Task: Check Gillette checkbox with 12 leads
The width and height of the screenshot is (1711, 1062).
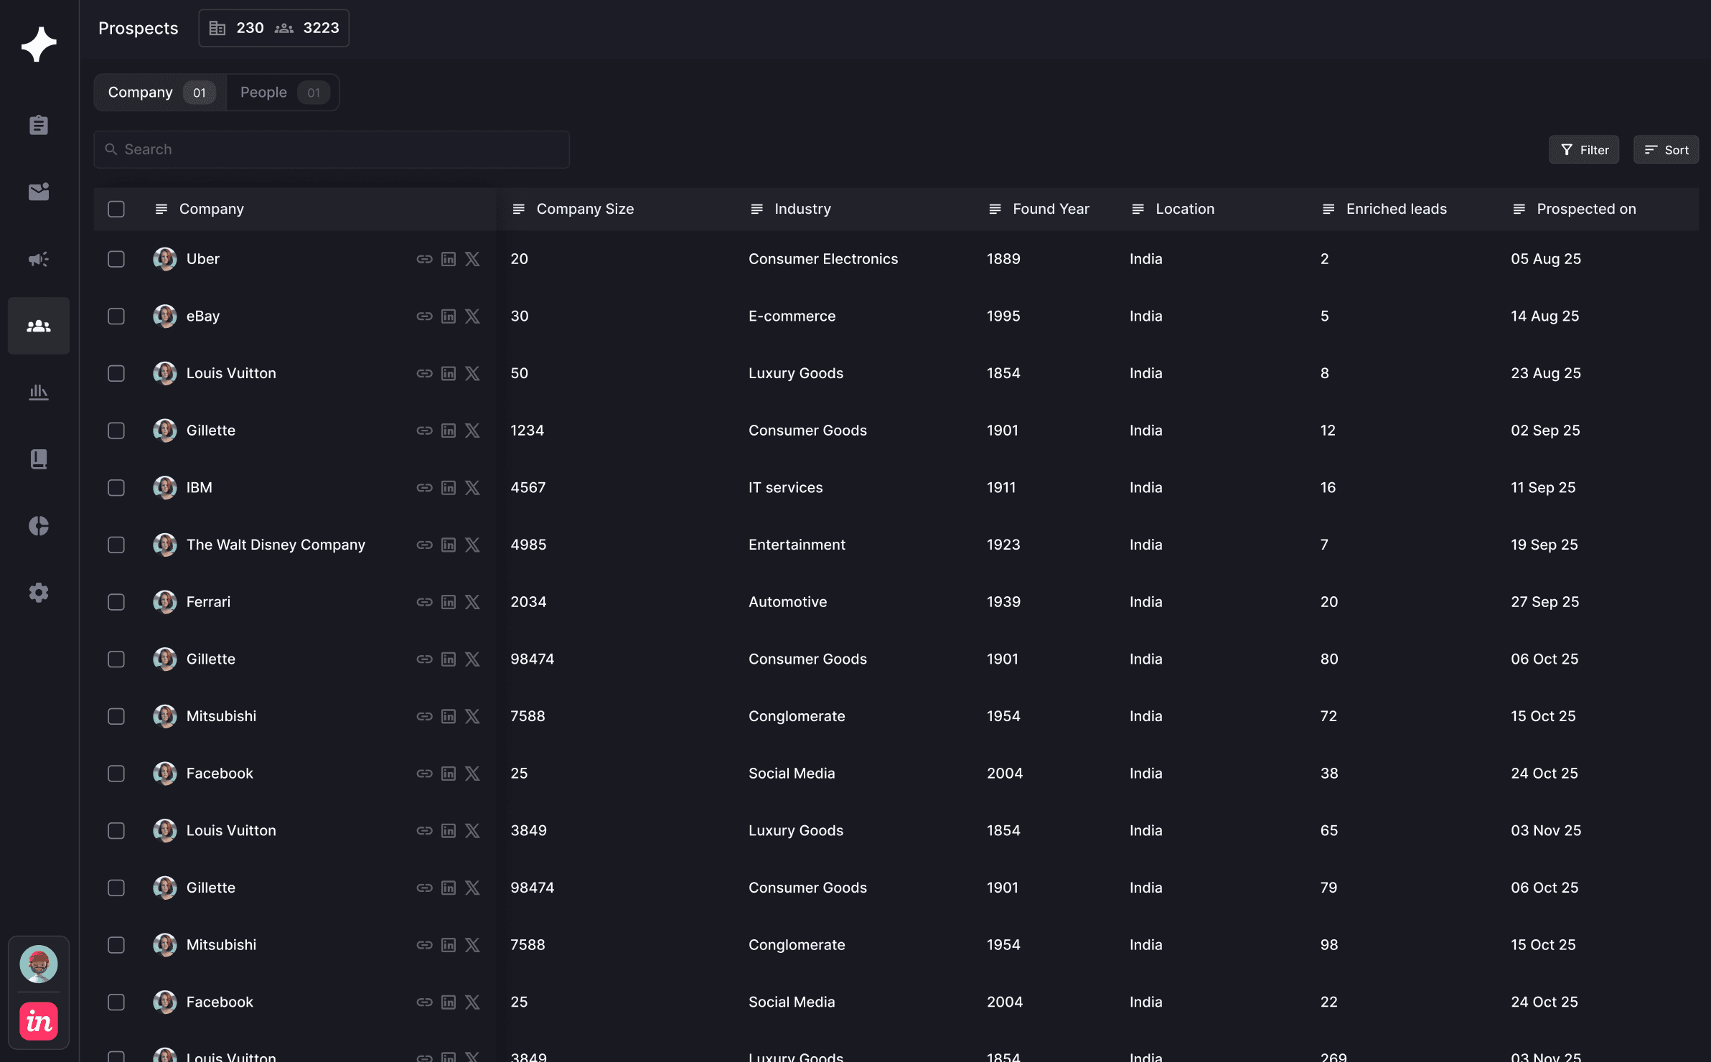Action: (x=116, y=431)
